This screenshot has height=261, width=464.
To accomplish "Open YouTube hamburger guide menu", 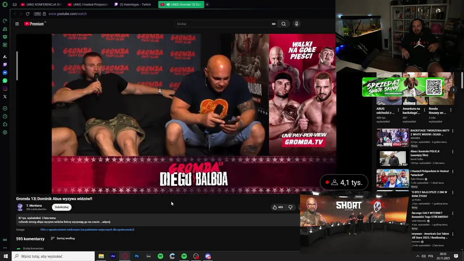I will point(17,24).
